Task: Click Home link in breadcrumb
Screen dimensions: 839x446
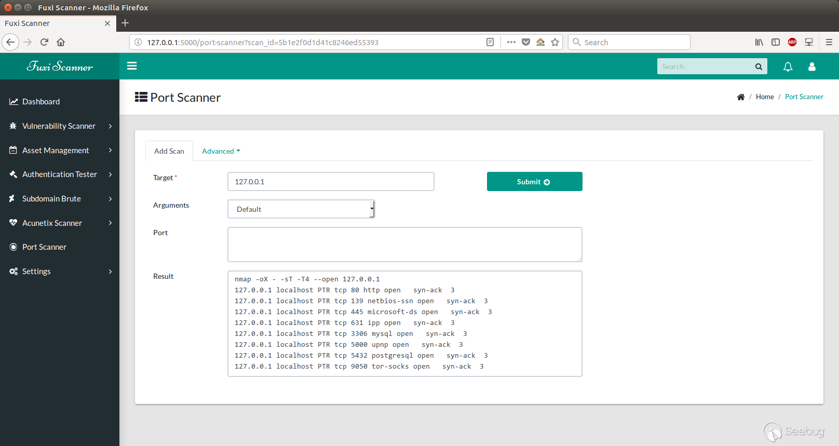Action: (765, 97)
